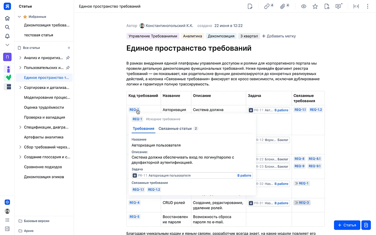This screenshot has width=376, height=235.
Task: Toggle page width expand icon
Action: 356,6
